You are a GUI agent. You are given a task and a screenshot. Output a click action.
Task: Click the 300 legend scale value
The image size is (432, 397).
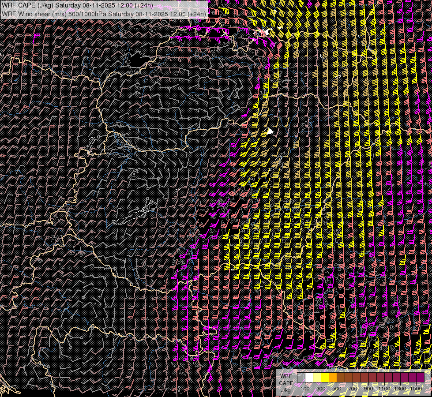[x=321, y=388]
